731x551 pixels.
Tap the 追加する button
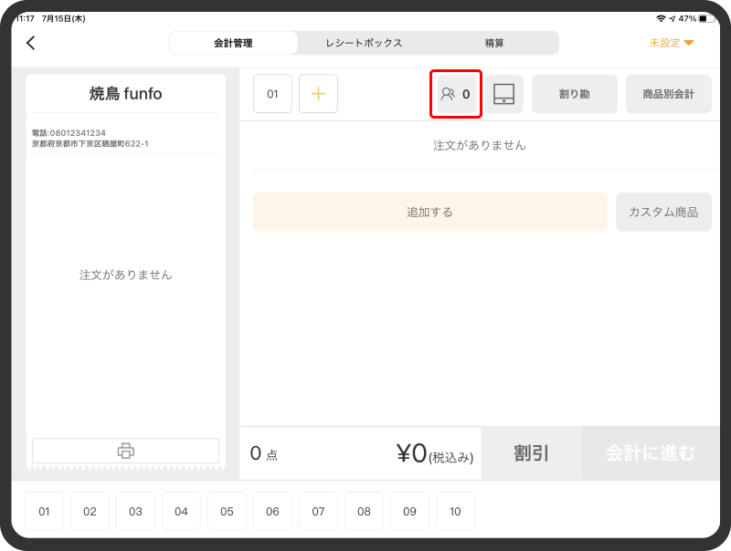[x=429, y=213]
